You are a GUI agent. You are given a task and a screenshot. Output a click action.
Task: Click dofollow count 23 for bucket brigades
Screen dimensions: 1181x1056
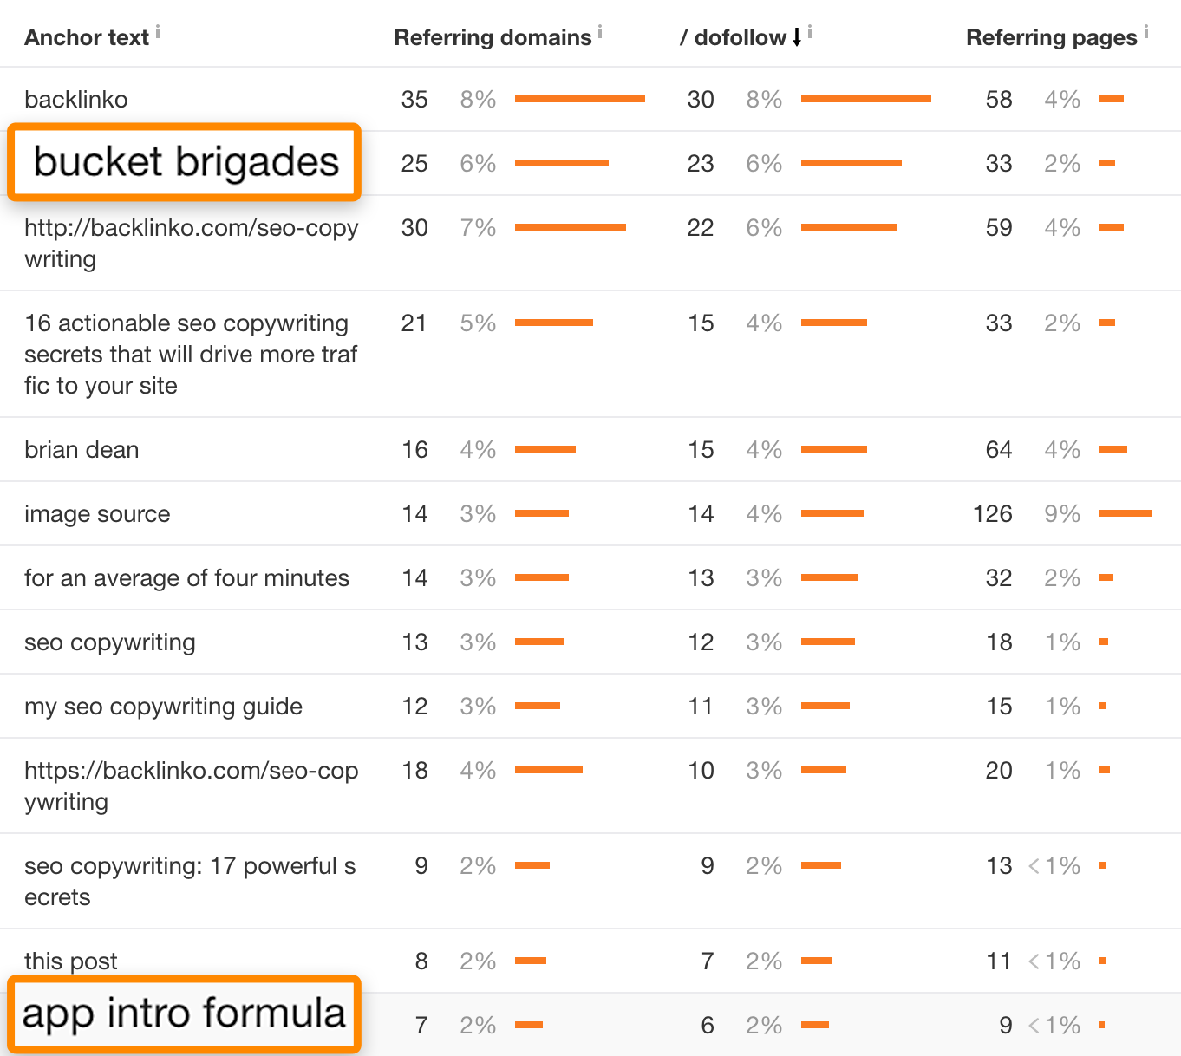coord(701,164)
